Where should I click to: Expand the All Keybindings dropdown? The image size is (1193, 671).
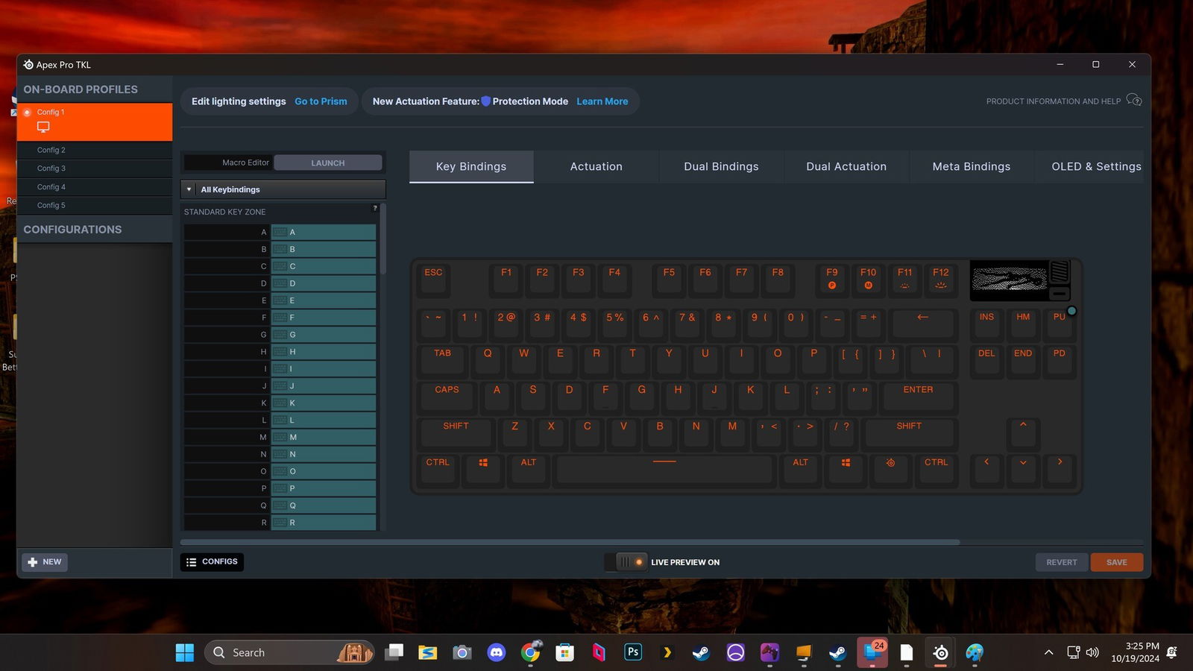(283, 189)
